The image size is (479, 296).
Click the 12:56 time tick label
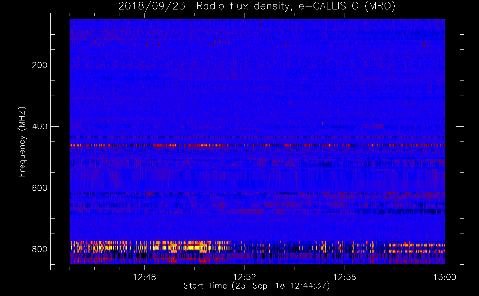click(x=345, y=277)
